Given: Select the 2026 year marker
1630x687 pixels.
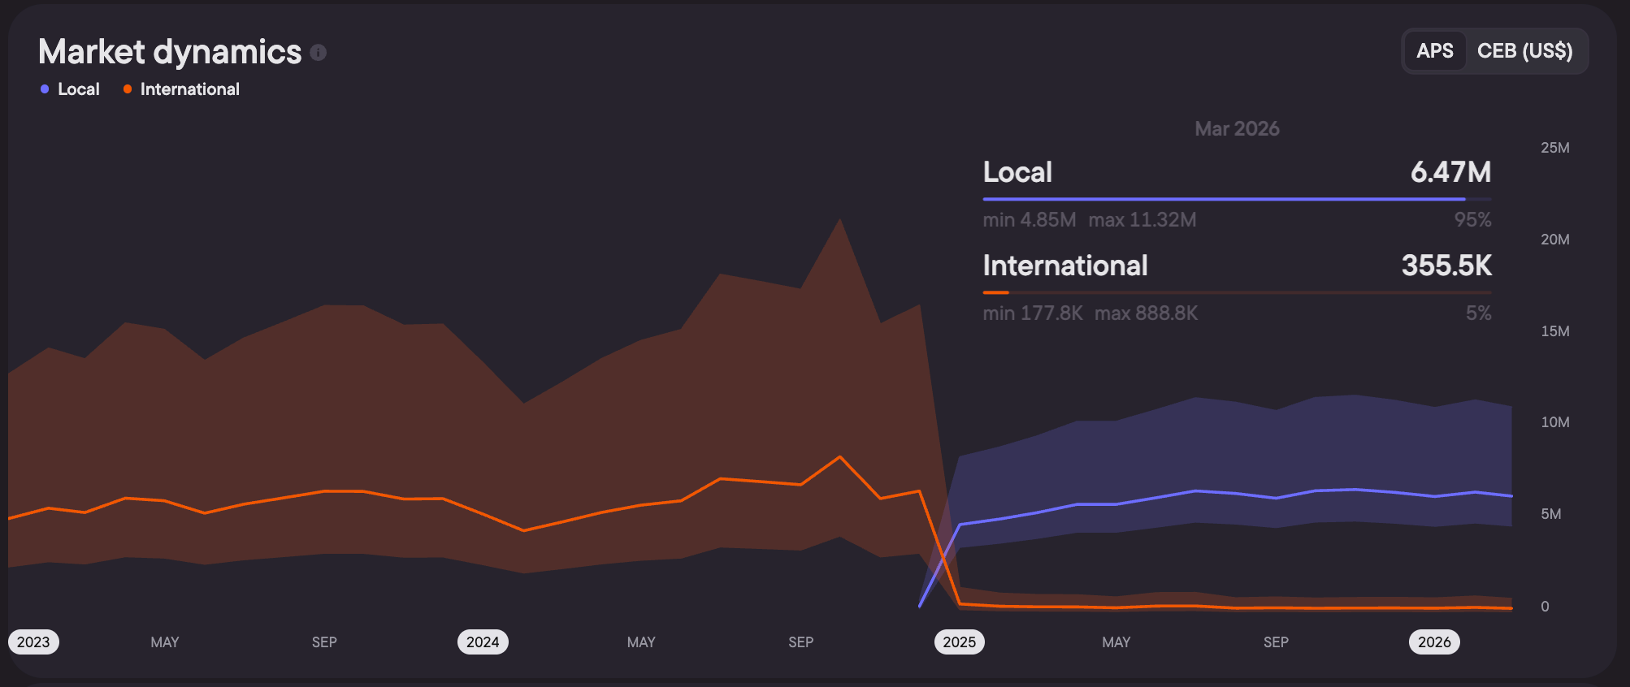Looking at the screenshot, I should click(x=1434, y=642).
